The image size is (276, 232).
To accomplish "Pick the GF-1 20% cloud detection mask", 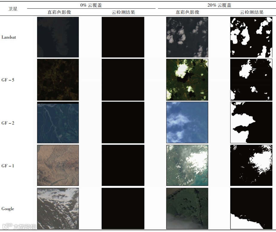I will [251, 165].
